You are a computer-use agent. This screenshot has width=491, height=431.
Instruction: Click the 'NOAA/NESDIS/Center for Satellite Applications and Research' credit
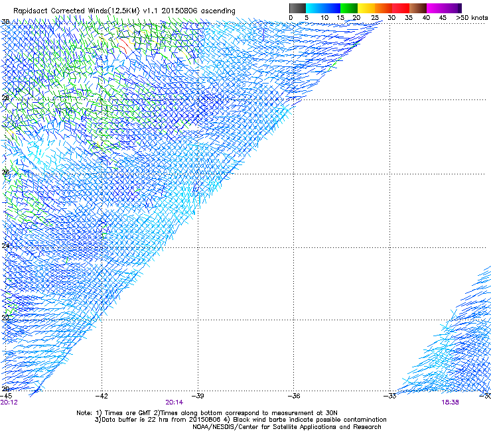[x=287, y=427]
